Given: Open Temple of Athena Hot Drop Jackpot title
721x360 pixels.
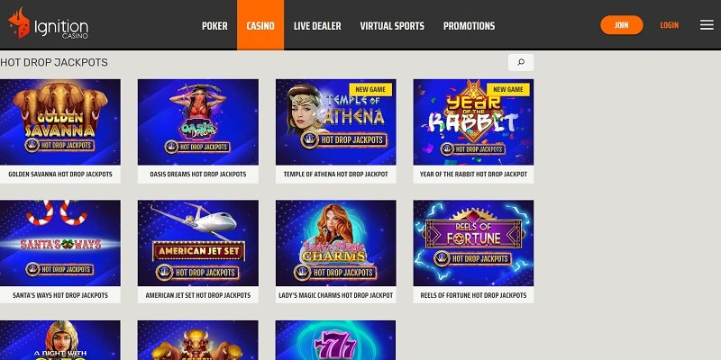Looking at the screenshot, I should [x=335, y=175].
